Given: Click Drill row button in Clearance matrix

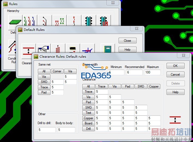Looking at the screenshot, I should click(89, 129).
